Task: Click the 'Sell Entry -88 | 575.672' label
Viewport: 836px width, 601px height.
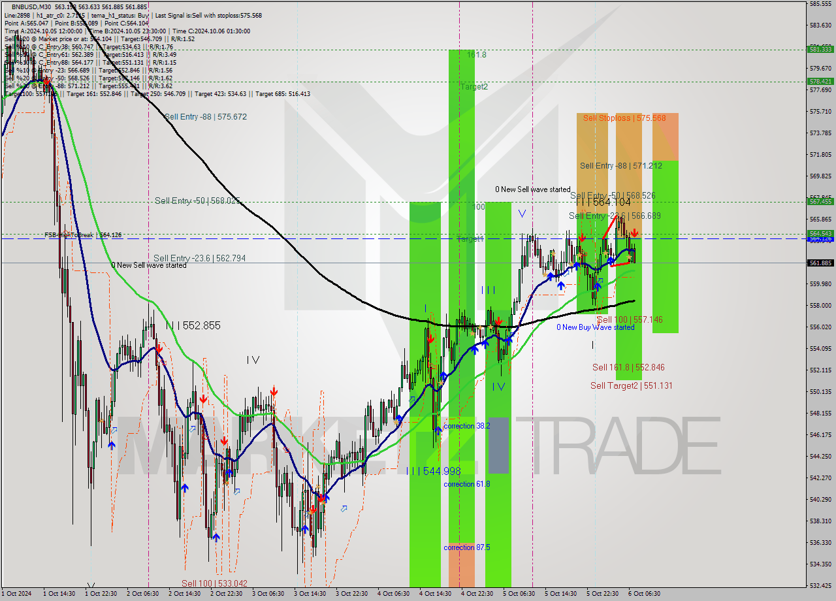Action: click(x=206, y=117)
